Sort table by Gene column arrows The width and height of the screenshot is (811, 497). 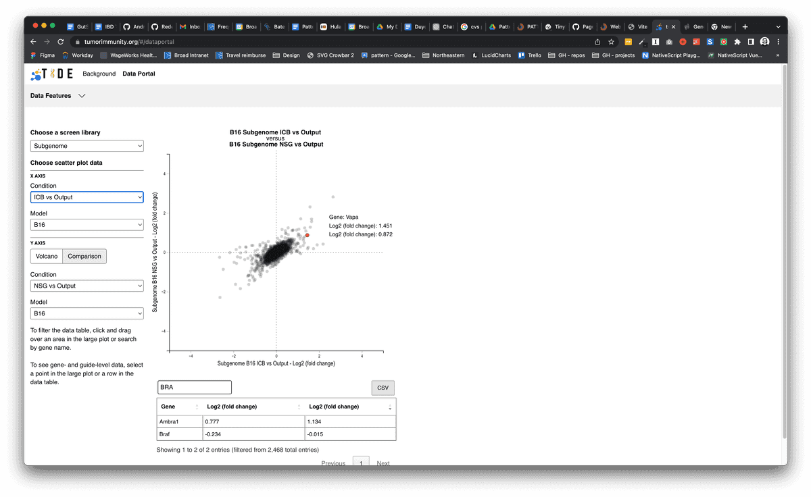point(197,407)
